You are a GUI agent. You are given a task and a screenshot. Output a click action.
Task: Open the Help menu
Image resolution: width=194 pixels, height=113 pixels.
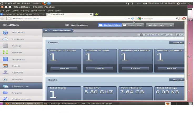(58, 10)
